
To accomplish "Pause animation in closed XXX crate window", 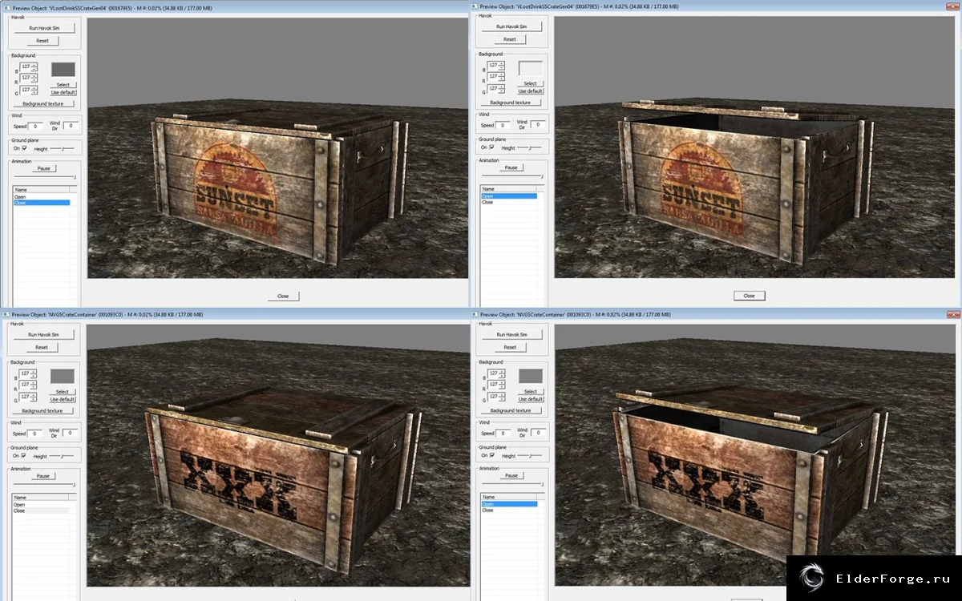I will click(43, 476).
